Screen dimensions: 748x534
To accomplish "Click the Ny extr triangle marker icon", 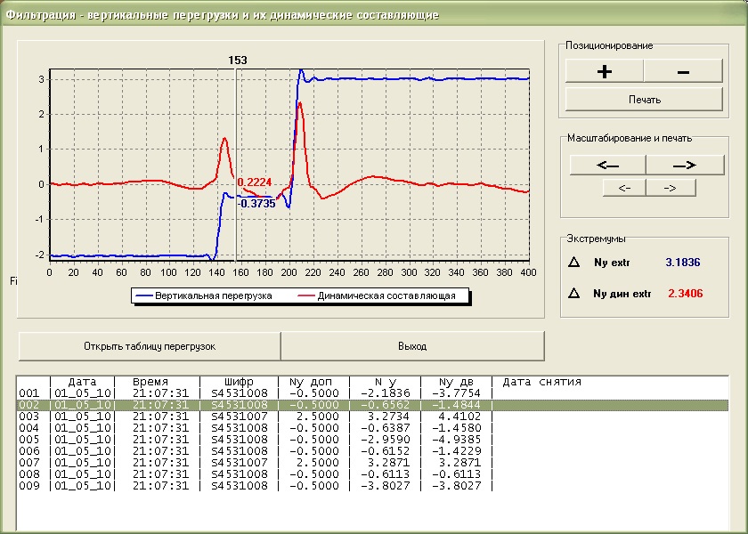I will (573, 263).
